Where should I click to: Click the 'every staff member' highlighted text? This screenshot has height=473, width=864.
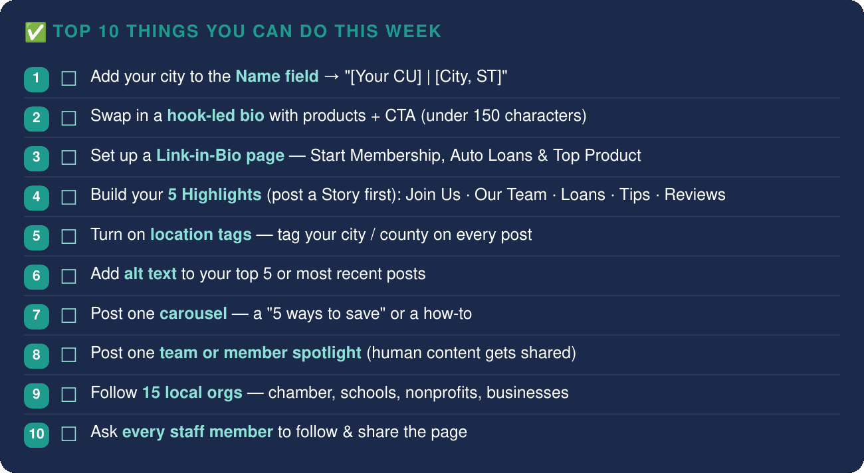click(x=197, y=432)
